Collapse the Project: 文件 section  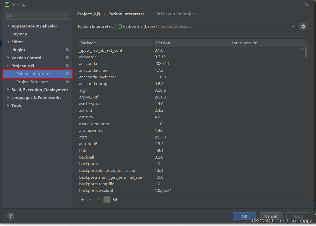pos(8,66)
